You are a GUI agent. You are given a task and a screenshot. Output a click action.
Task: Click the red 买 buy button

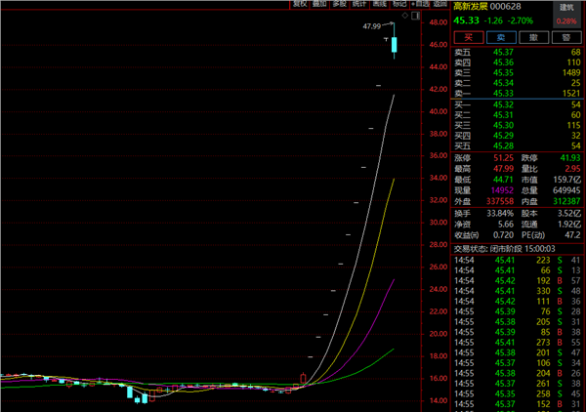pyautogui.click(x=469, y=37)
